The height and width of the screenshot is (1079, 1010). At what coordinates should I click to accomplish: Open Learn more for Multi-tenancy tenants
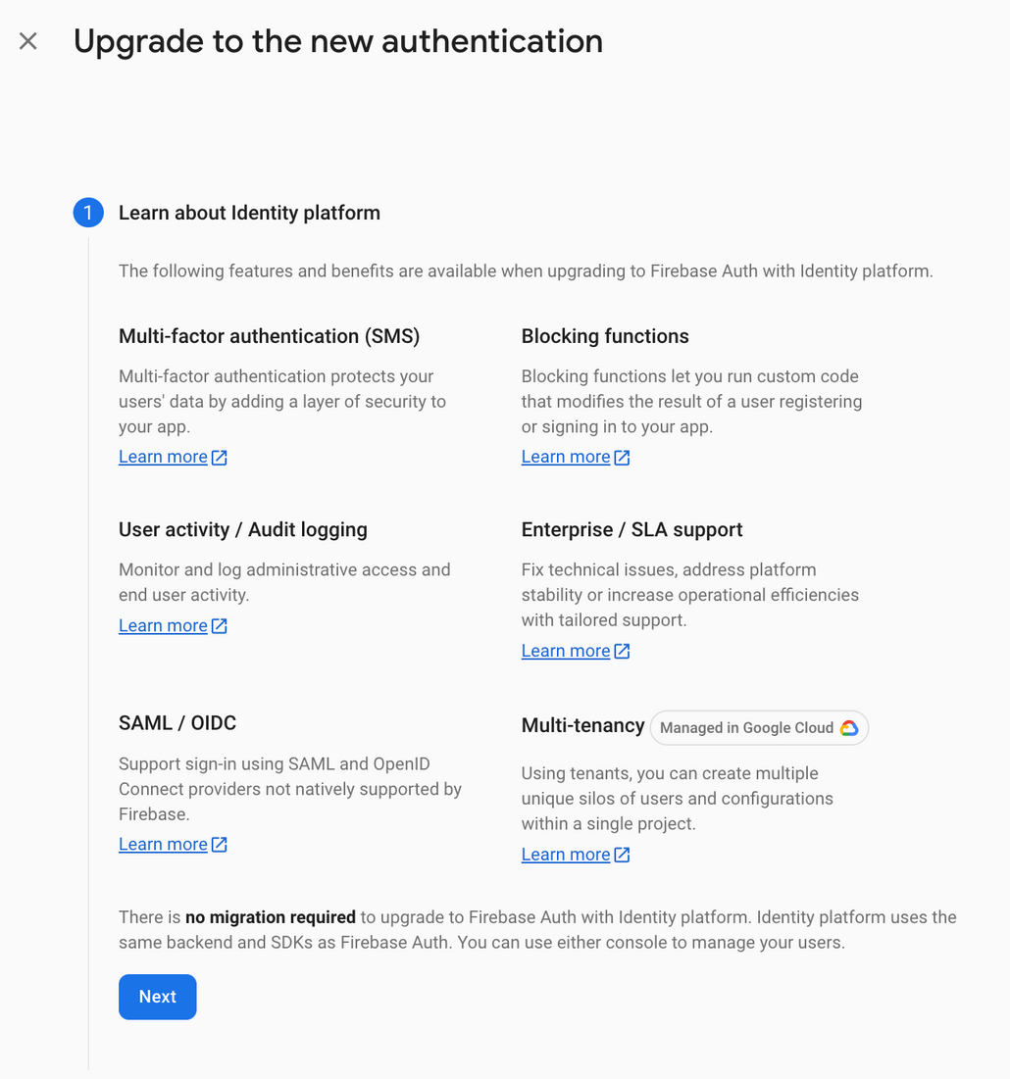pyautogui.click(x=565, y=854)
